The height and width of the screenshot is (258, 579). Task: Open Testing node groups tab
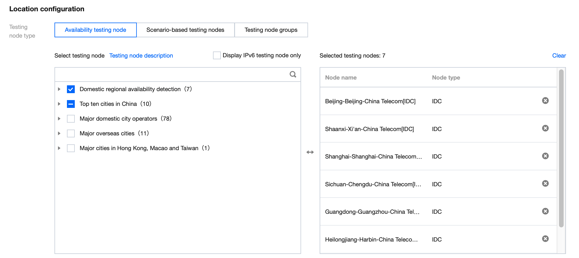[x=271, y=30]
